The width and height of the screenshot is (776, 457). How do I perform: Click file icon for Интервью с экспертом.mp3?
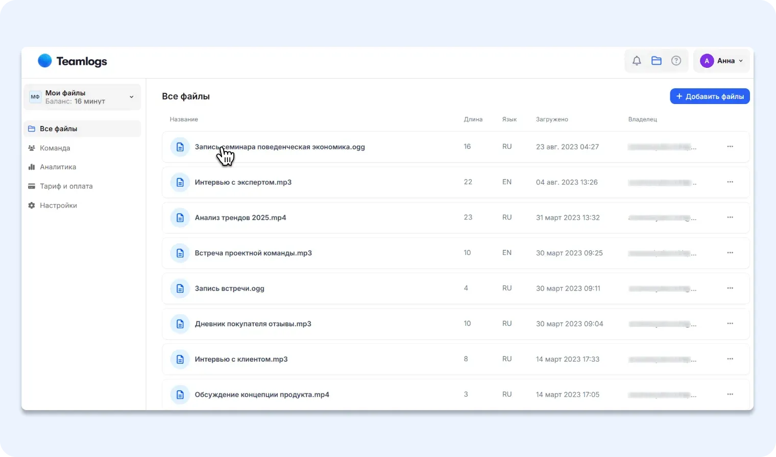coord(180,182)
